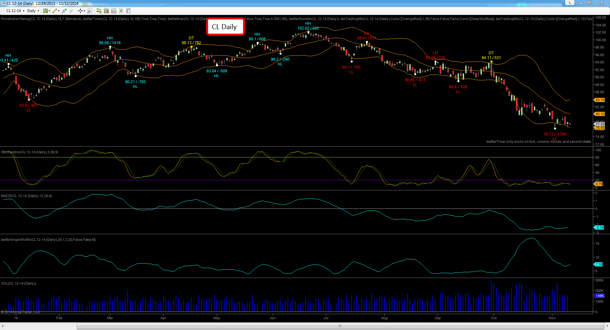Click the volume 149K value marker

[599, 296]
